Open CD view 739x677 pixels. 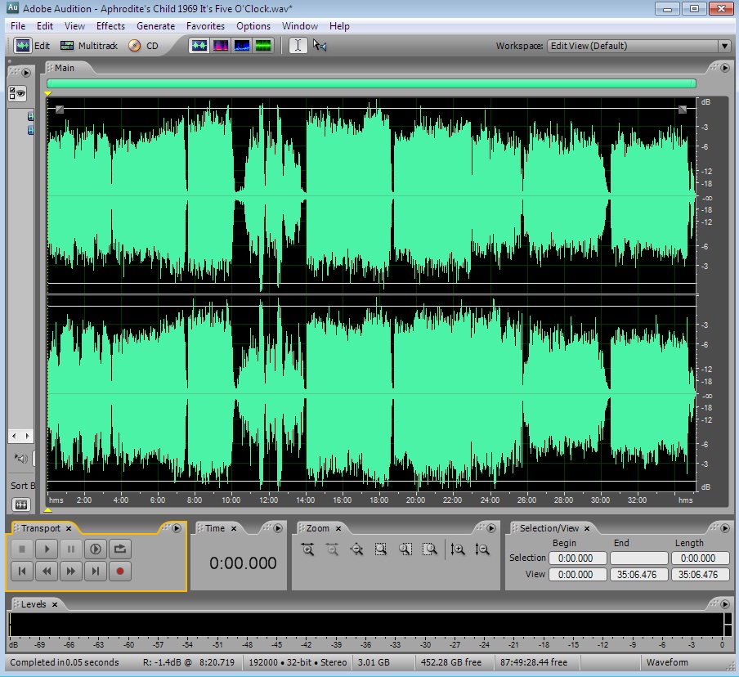coord(143,46)
